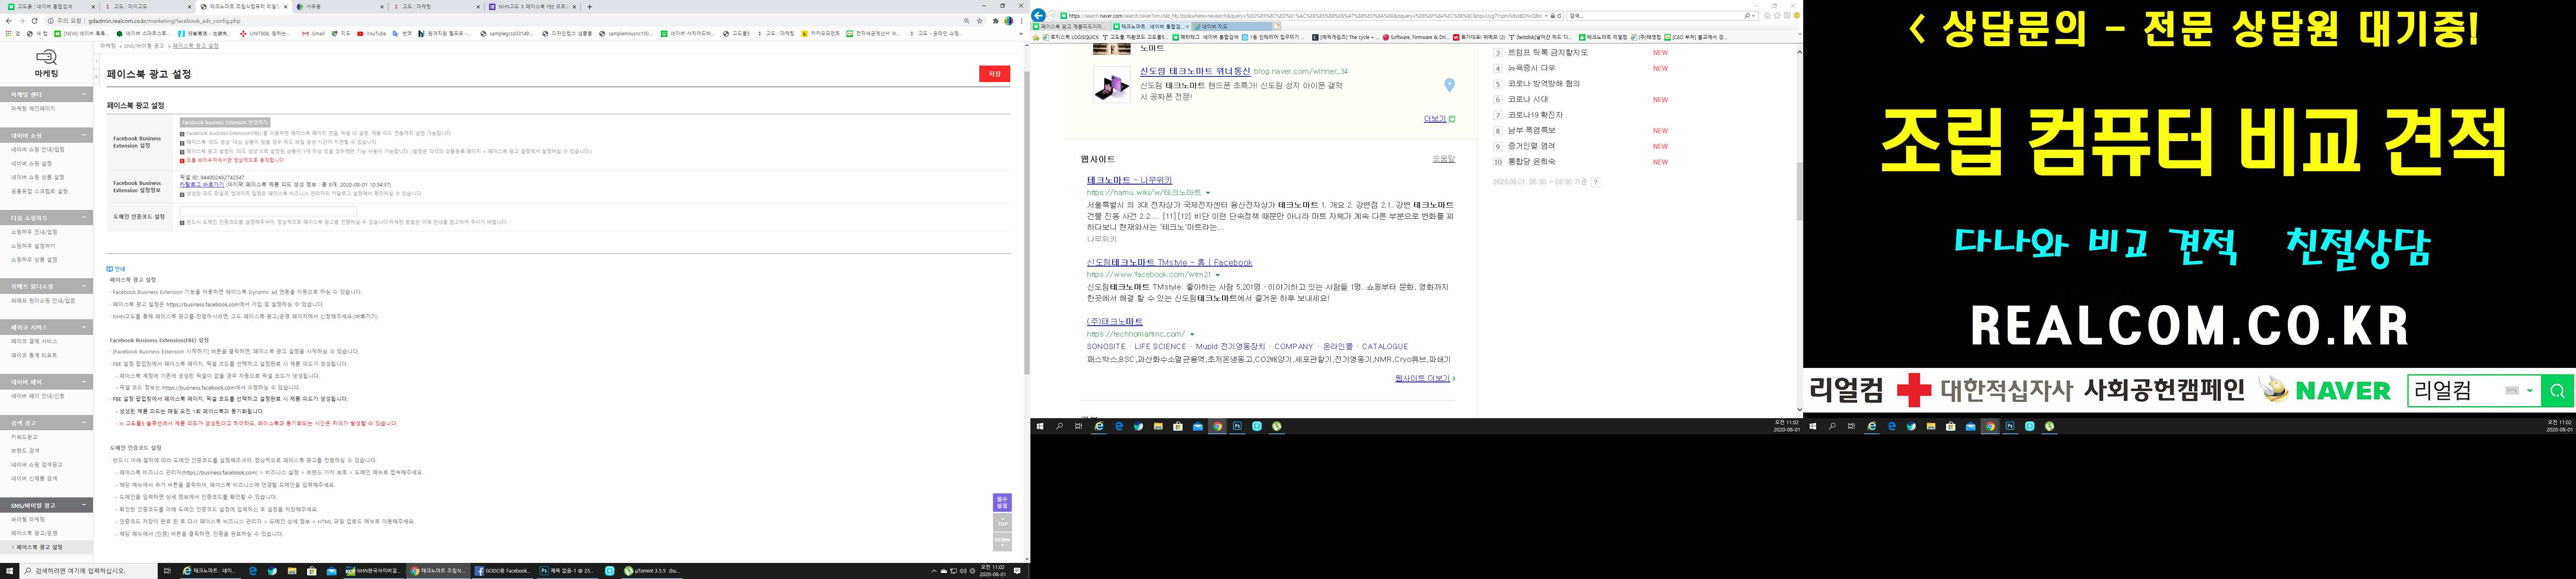
Task: Open 바이럴 마케팅 menu item
Action: (x=28, y=519)
